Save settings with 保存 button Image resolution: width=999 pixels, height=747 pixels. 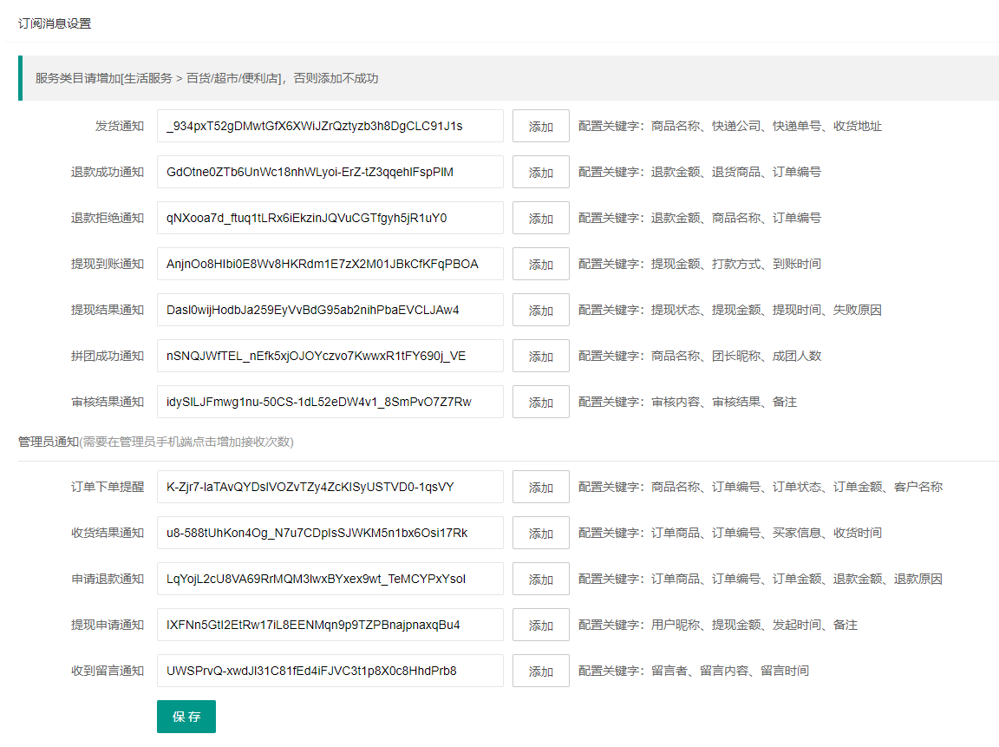(x=186, y=717)
